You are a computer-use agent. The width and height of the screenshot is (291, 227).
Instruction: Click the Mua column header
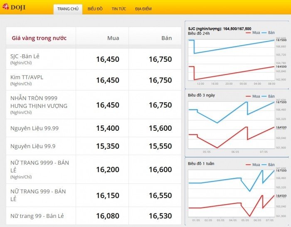pyautogui.click(x=113, y=38)
